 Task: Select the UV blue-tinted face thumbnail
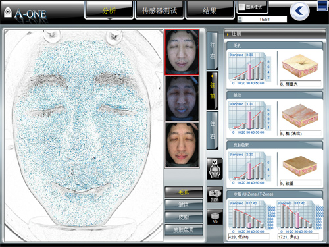(x=182, y=99)
